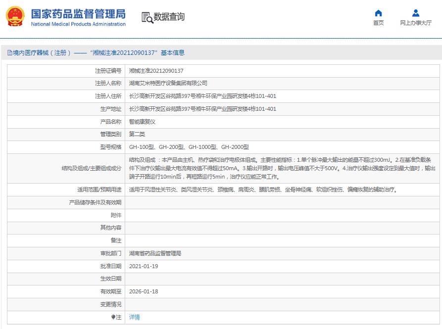
Task: Click the 批准日期 row label
Action: tap(111, 266)
